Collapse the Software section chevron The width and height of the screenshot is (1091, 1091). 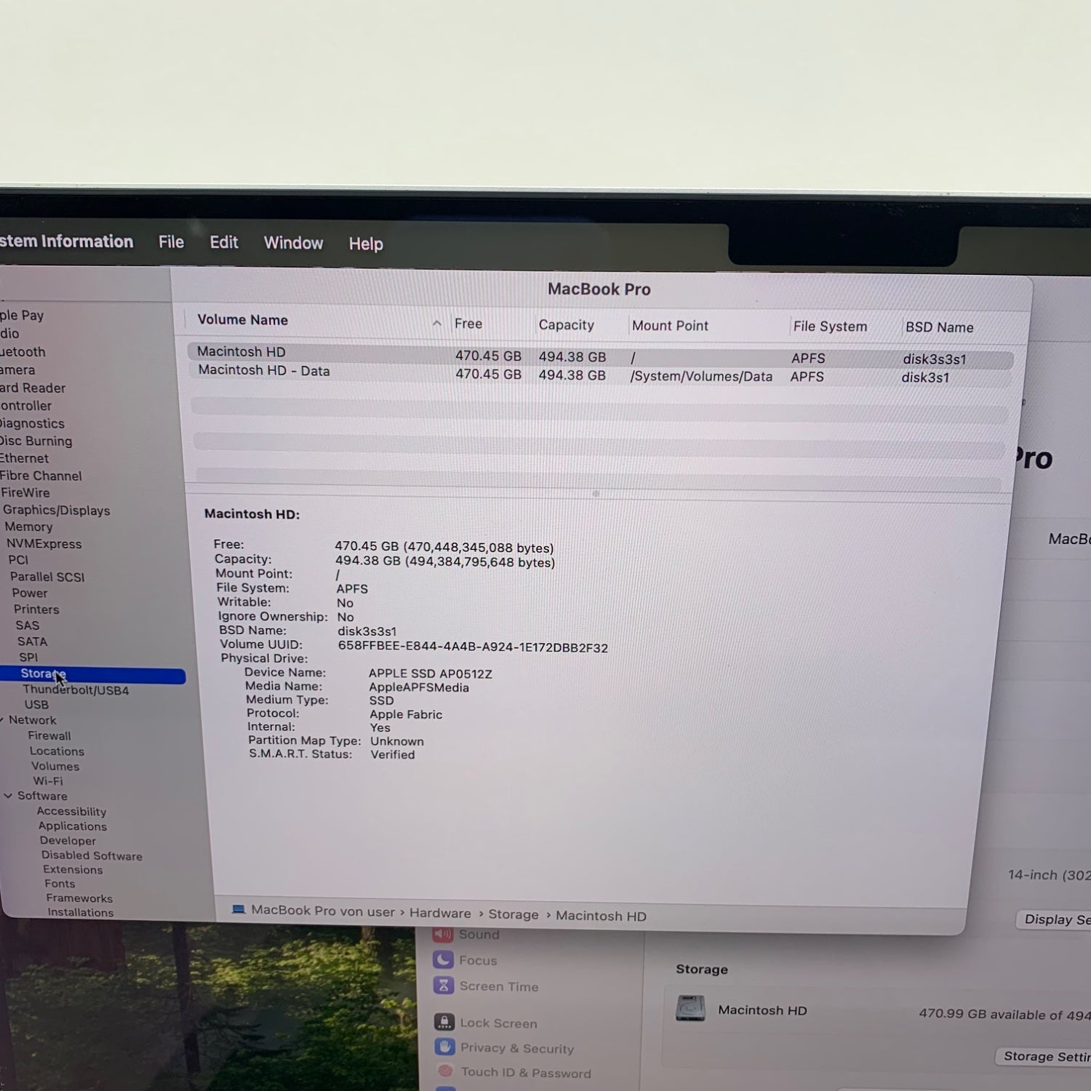(x=8, y=796)
